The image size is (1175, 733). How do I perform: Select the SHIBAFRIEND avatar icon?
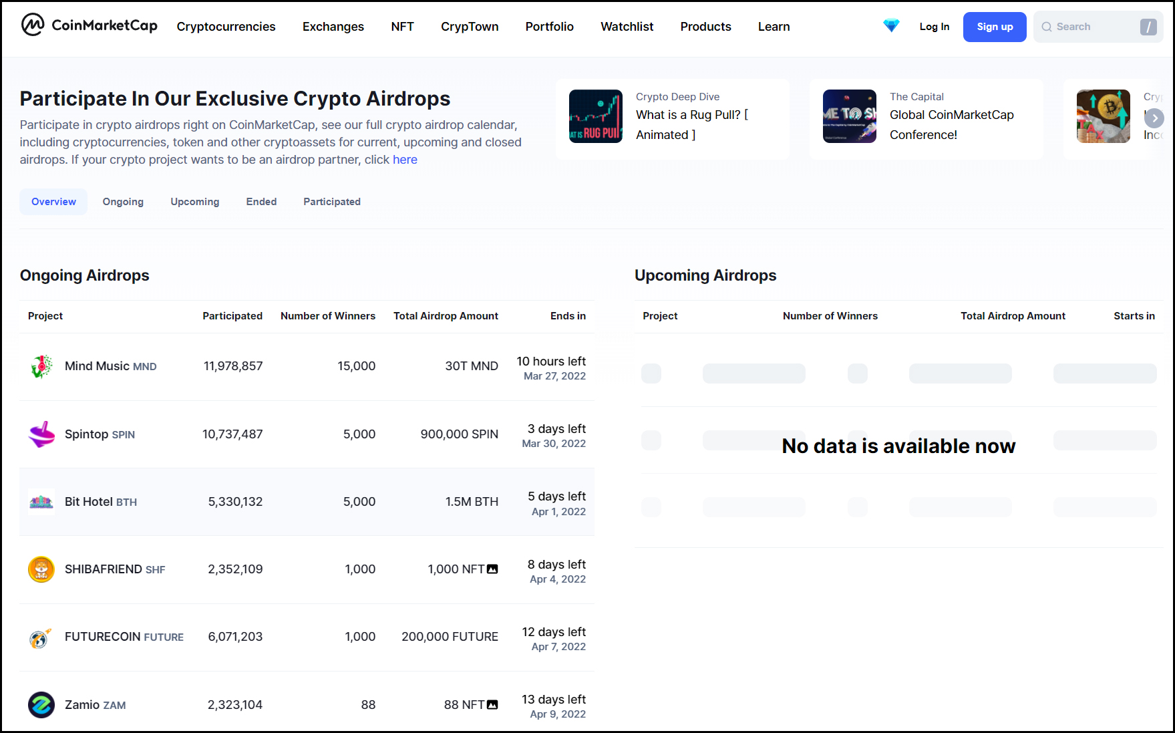(x=41, y=569)
